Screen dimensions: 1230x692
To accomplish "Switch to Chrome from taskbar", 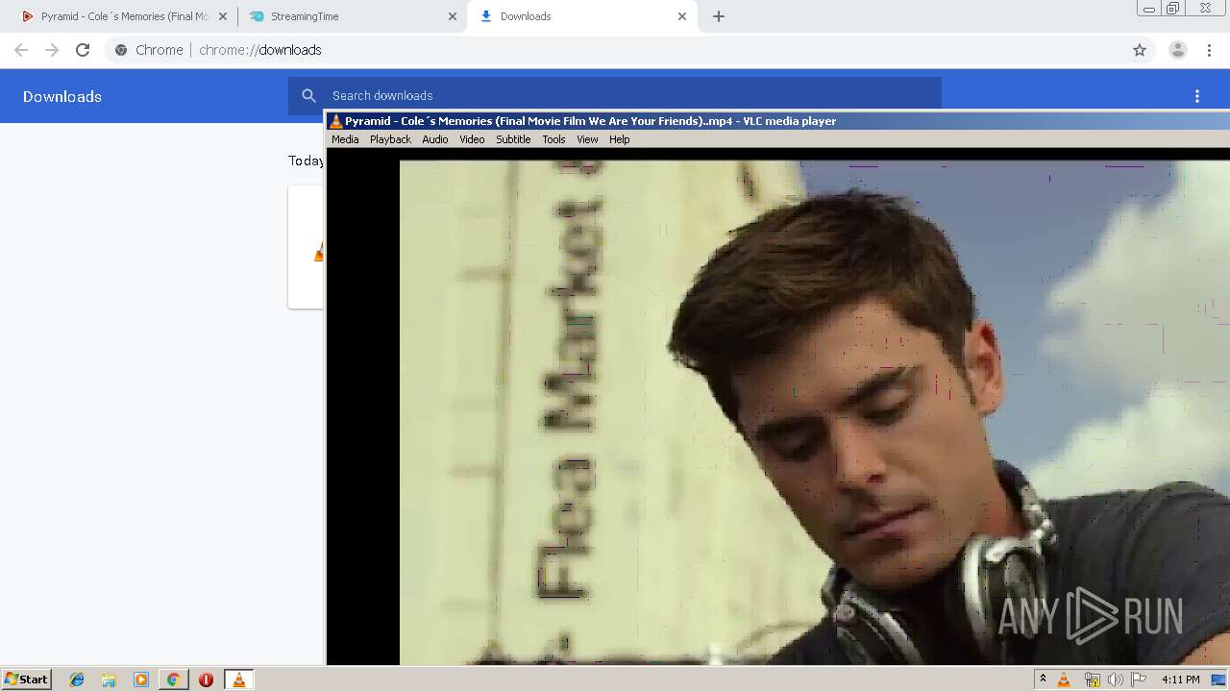I will [174, 680].
